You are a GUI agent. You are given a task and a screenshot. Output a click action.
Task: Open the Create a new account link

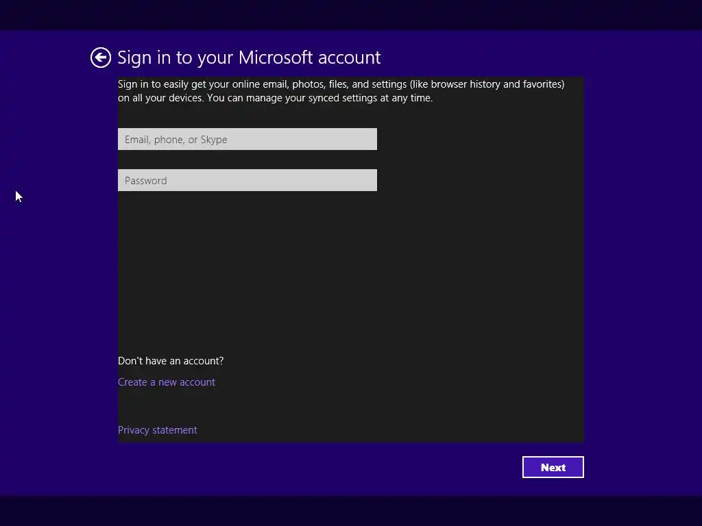(167, 382)
